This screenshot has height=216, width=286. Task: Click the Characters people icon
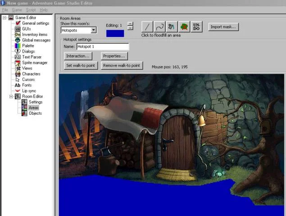coord(18,74)
